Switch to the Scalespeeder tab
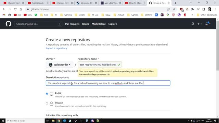219x123 pixels. coord(38,3)
